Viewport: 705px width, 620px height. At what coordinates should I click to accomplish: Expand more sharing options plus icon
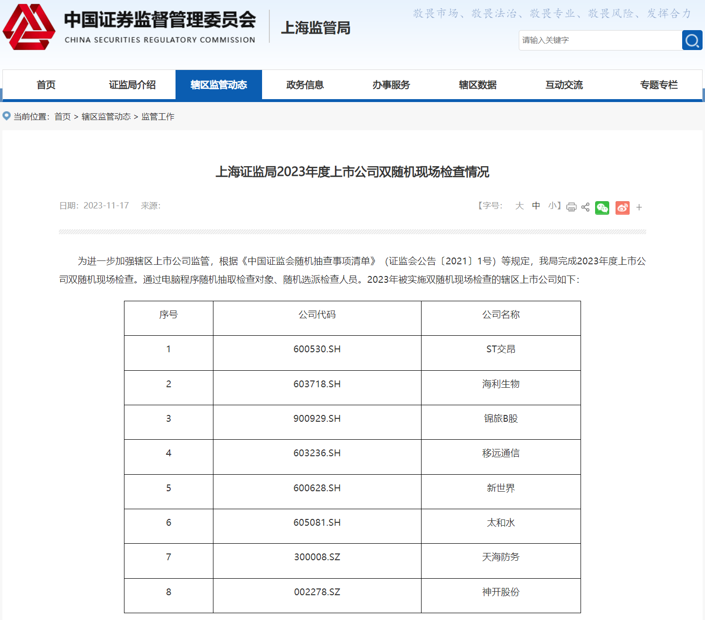pos(639,207)
